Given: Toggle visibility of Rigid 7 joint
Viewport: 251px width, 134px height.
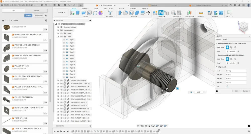Looking at the screenshot, I should pos(64,52).
